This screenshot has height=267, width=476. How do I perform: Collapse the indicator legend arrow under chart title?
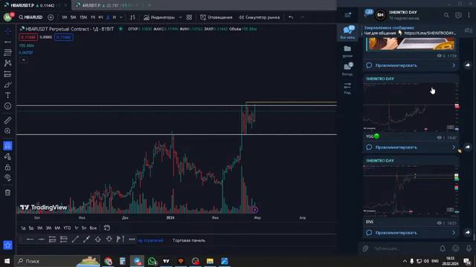click(x=23, y=59)
